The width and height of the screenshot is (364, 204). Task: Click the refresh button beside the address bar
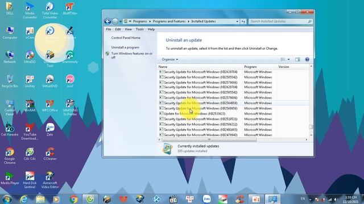tap(243, 22)
